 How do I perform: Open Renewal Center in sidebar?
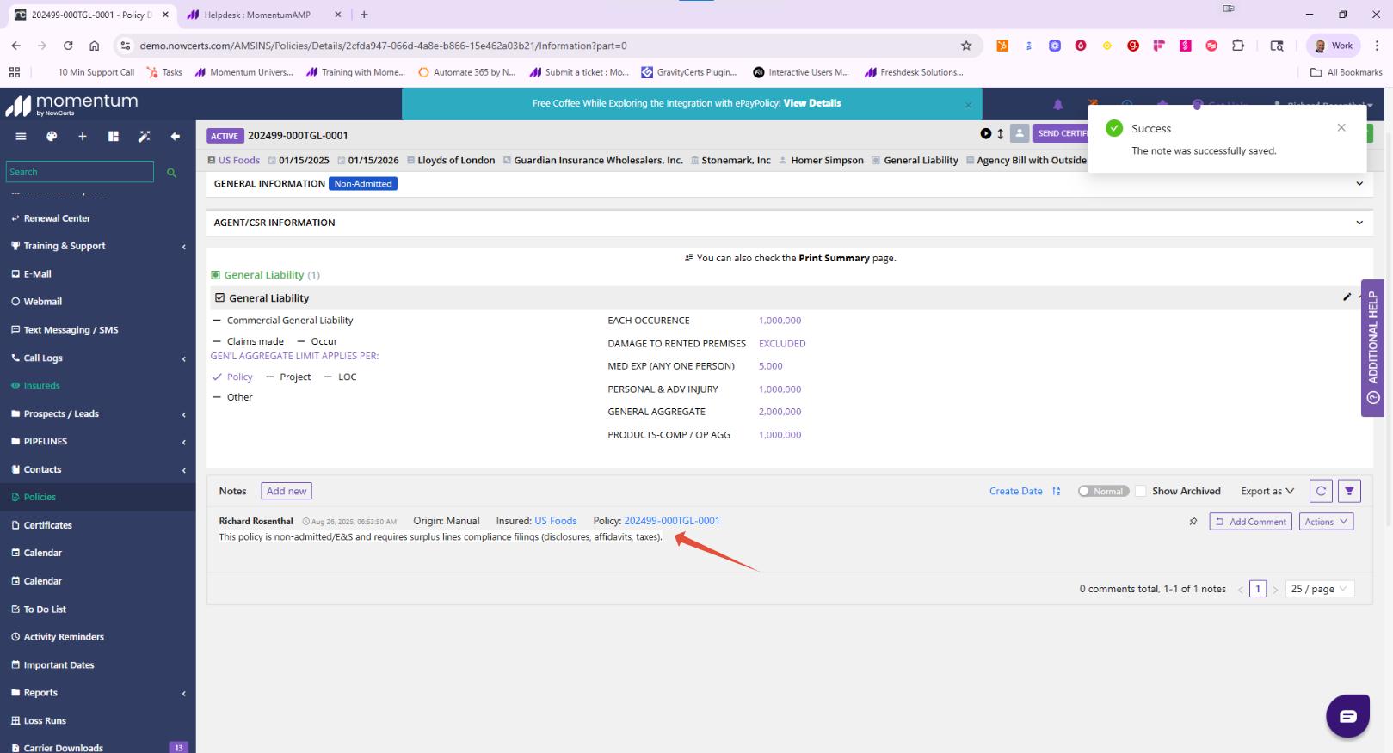coord(57,218)
